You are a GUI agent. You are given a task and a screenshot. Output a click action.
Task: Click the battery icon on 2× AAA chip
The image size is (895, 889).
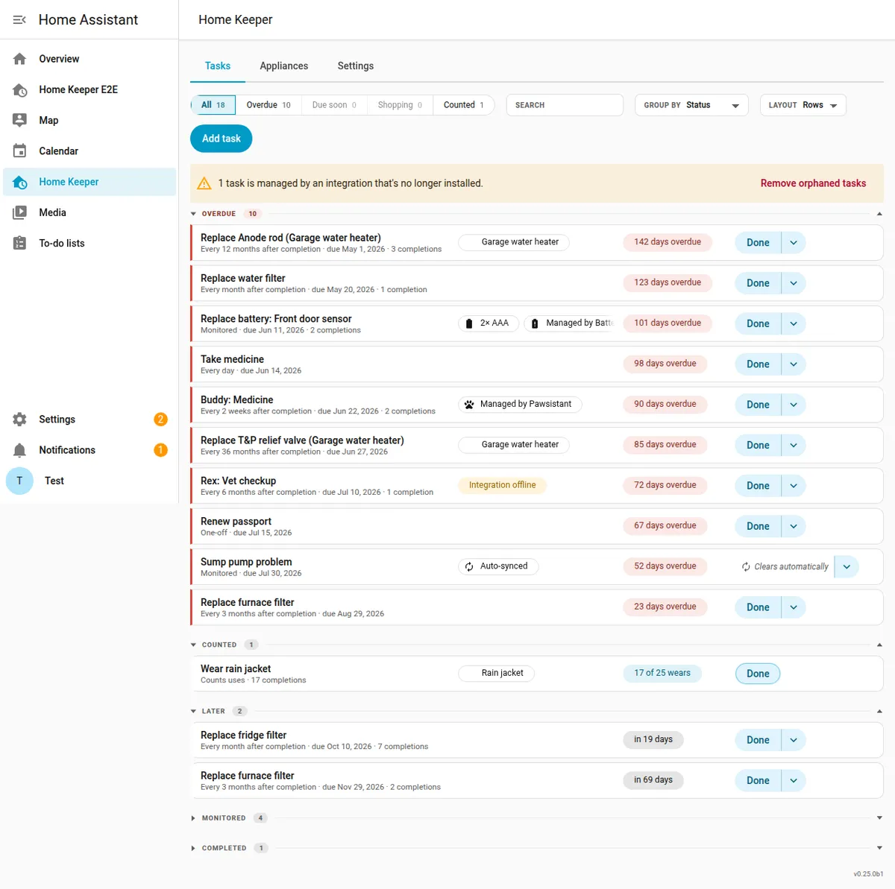(x=469, y=323)
